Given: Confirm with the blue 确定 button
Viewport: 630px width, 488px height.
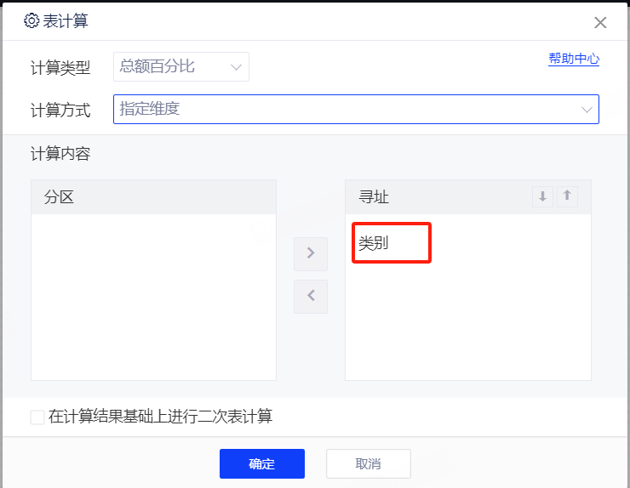Looking at the screenshot, I should click(261, 463).
